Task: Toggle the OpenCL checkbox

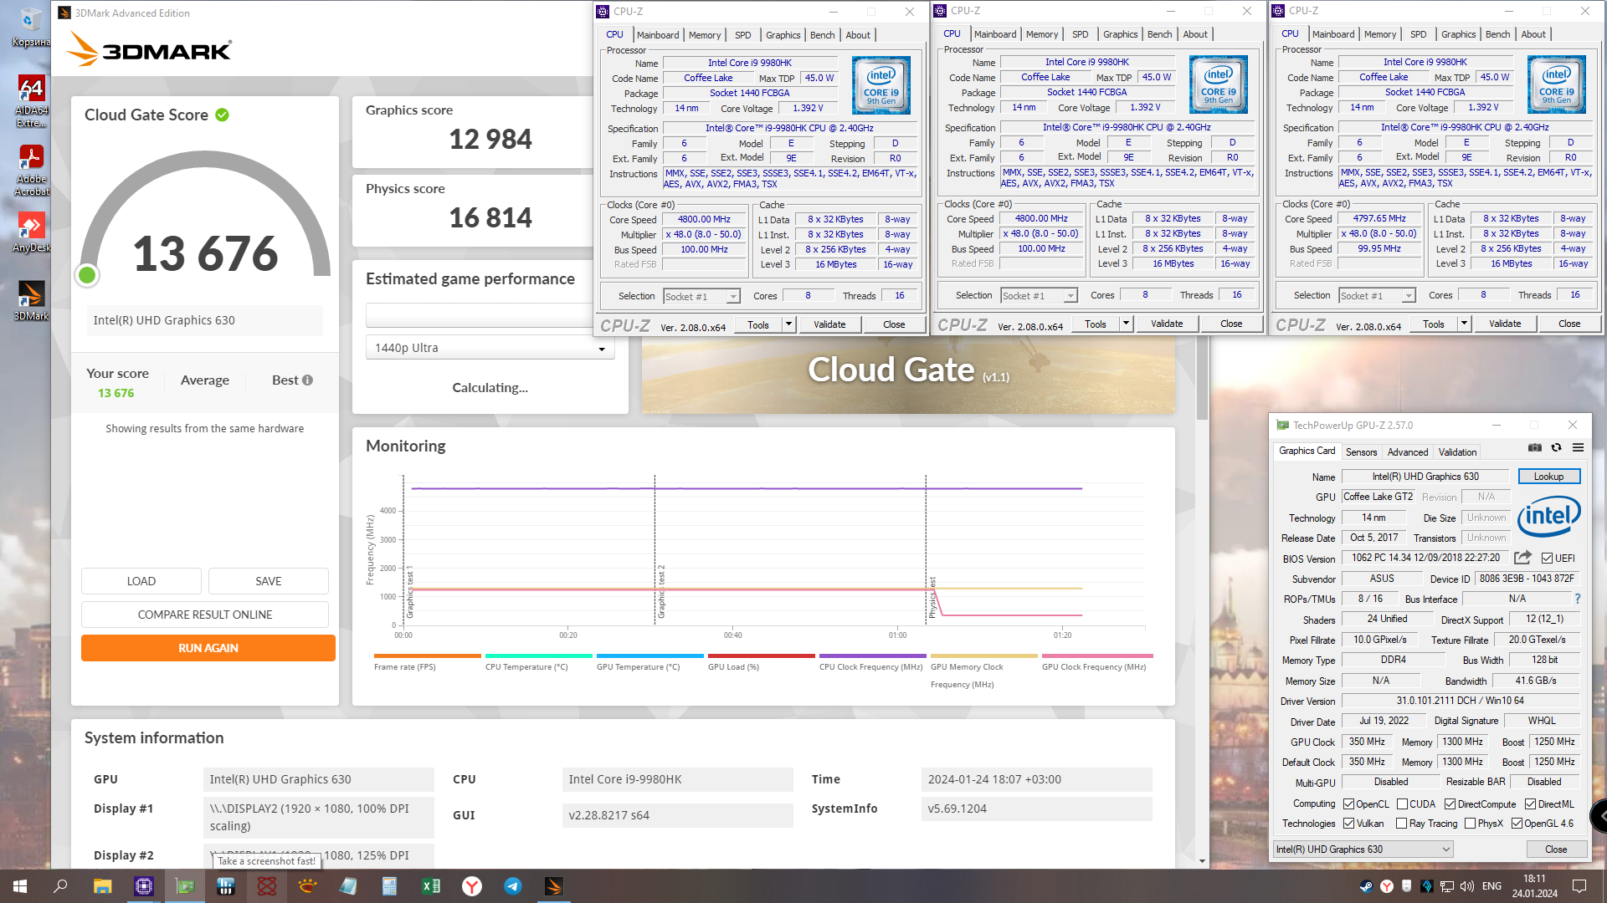Action: coord(1348,804)
